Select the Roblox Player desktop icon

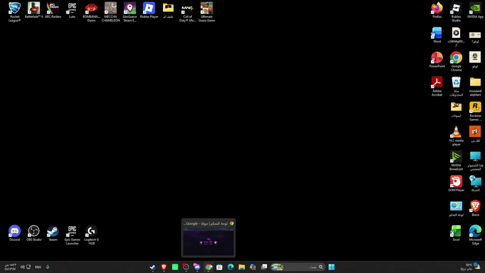click(149, 11)
